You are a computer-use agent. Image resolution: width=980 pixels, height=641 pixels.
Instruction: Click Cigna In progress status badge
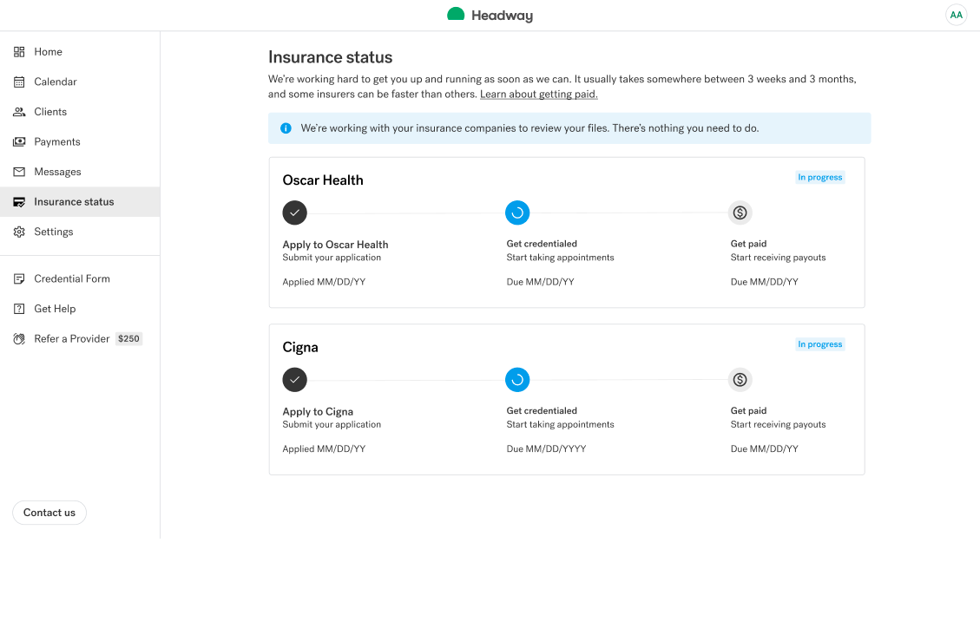(820, 344)
